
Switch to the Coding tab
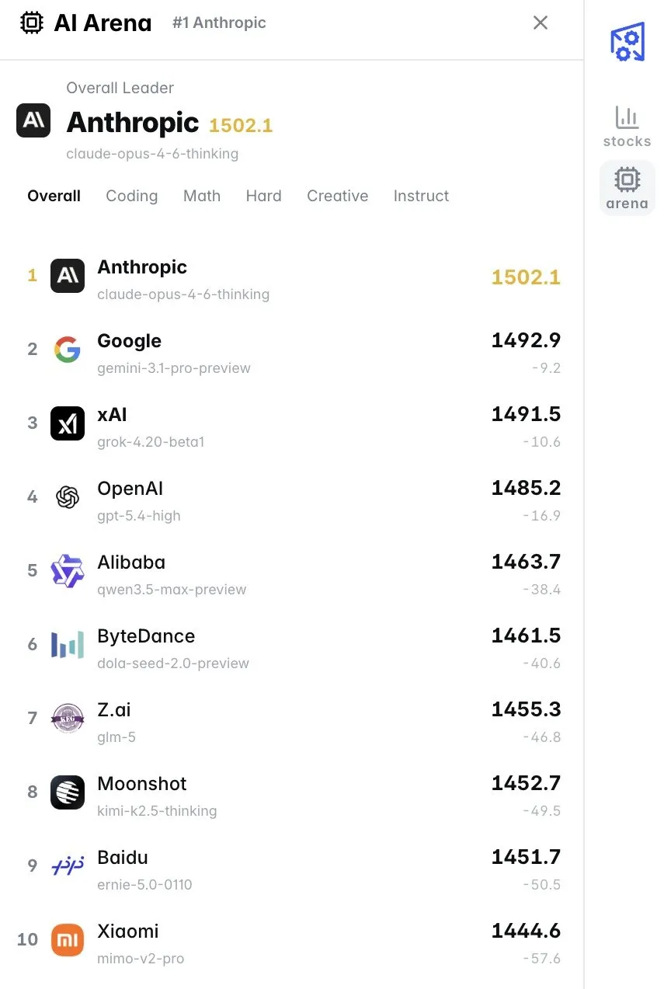pyautogui.click(x=132, y=196)
